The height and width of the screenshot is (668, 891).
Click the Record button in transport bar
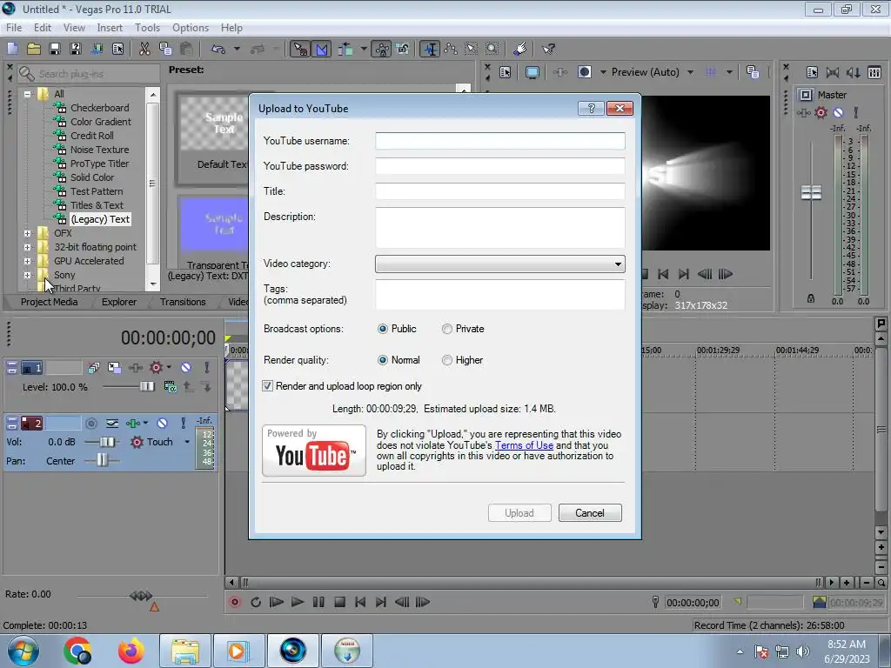pyautogui.click(x=235, y=602)
